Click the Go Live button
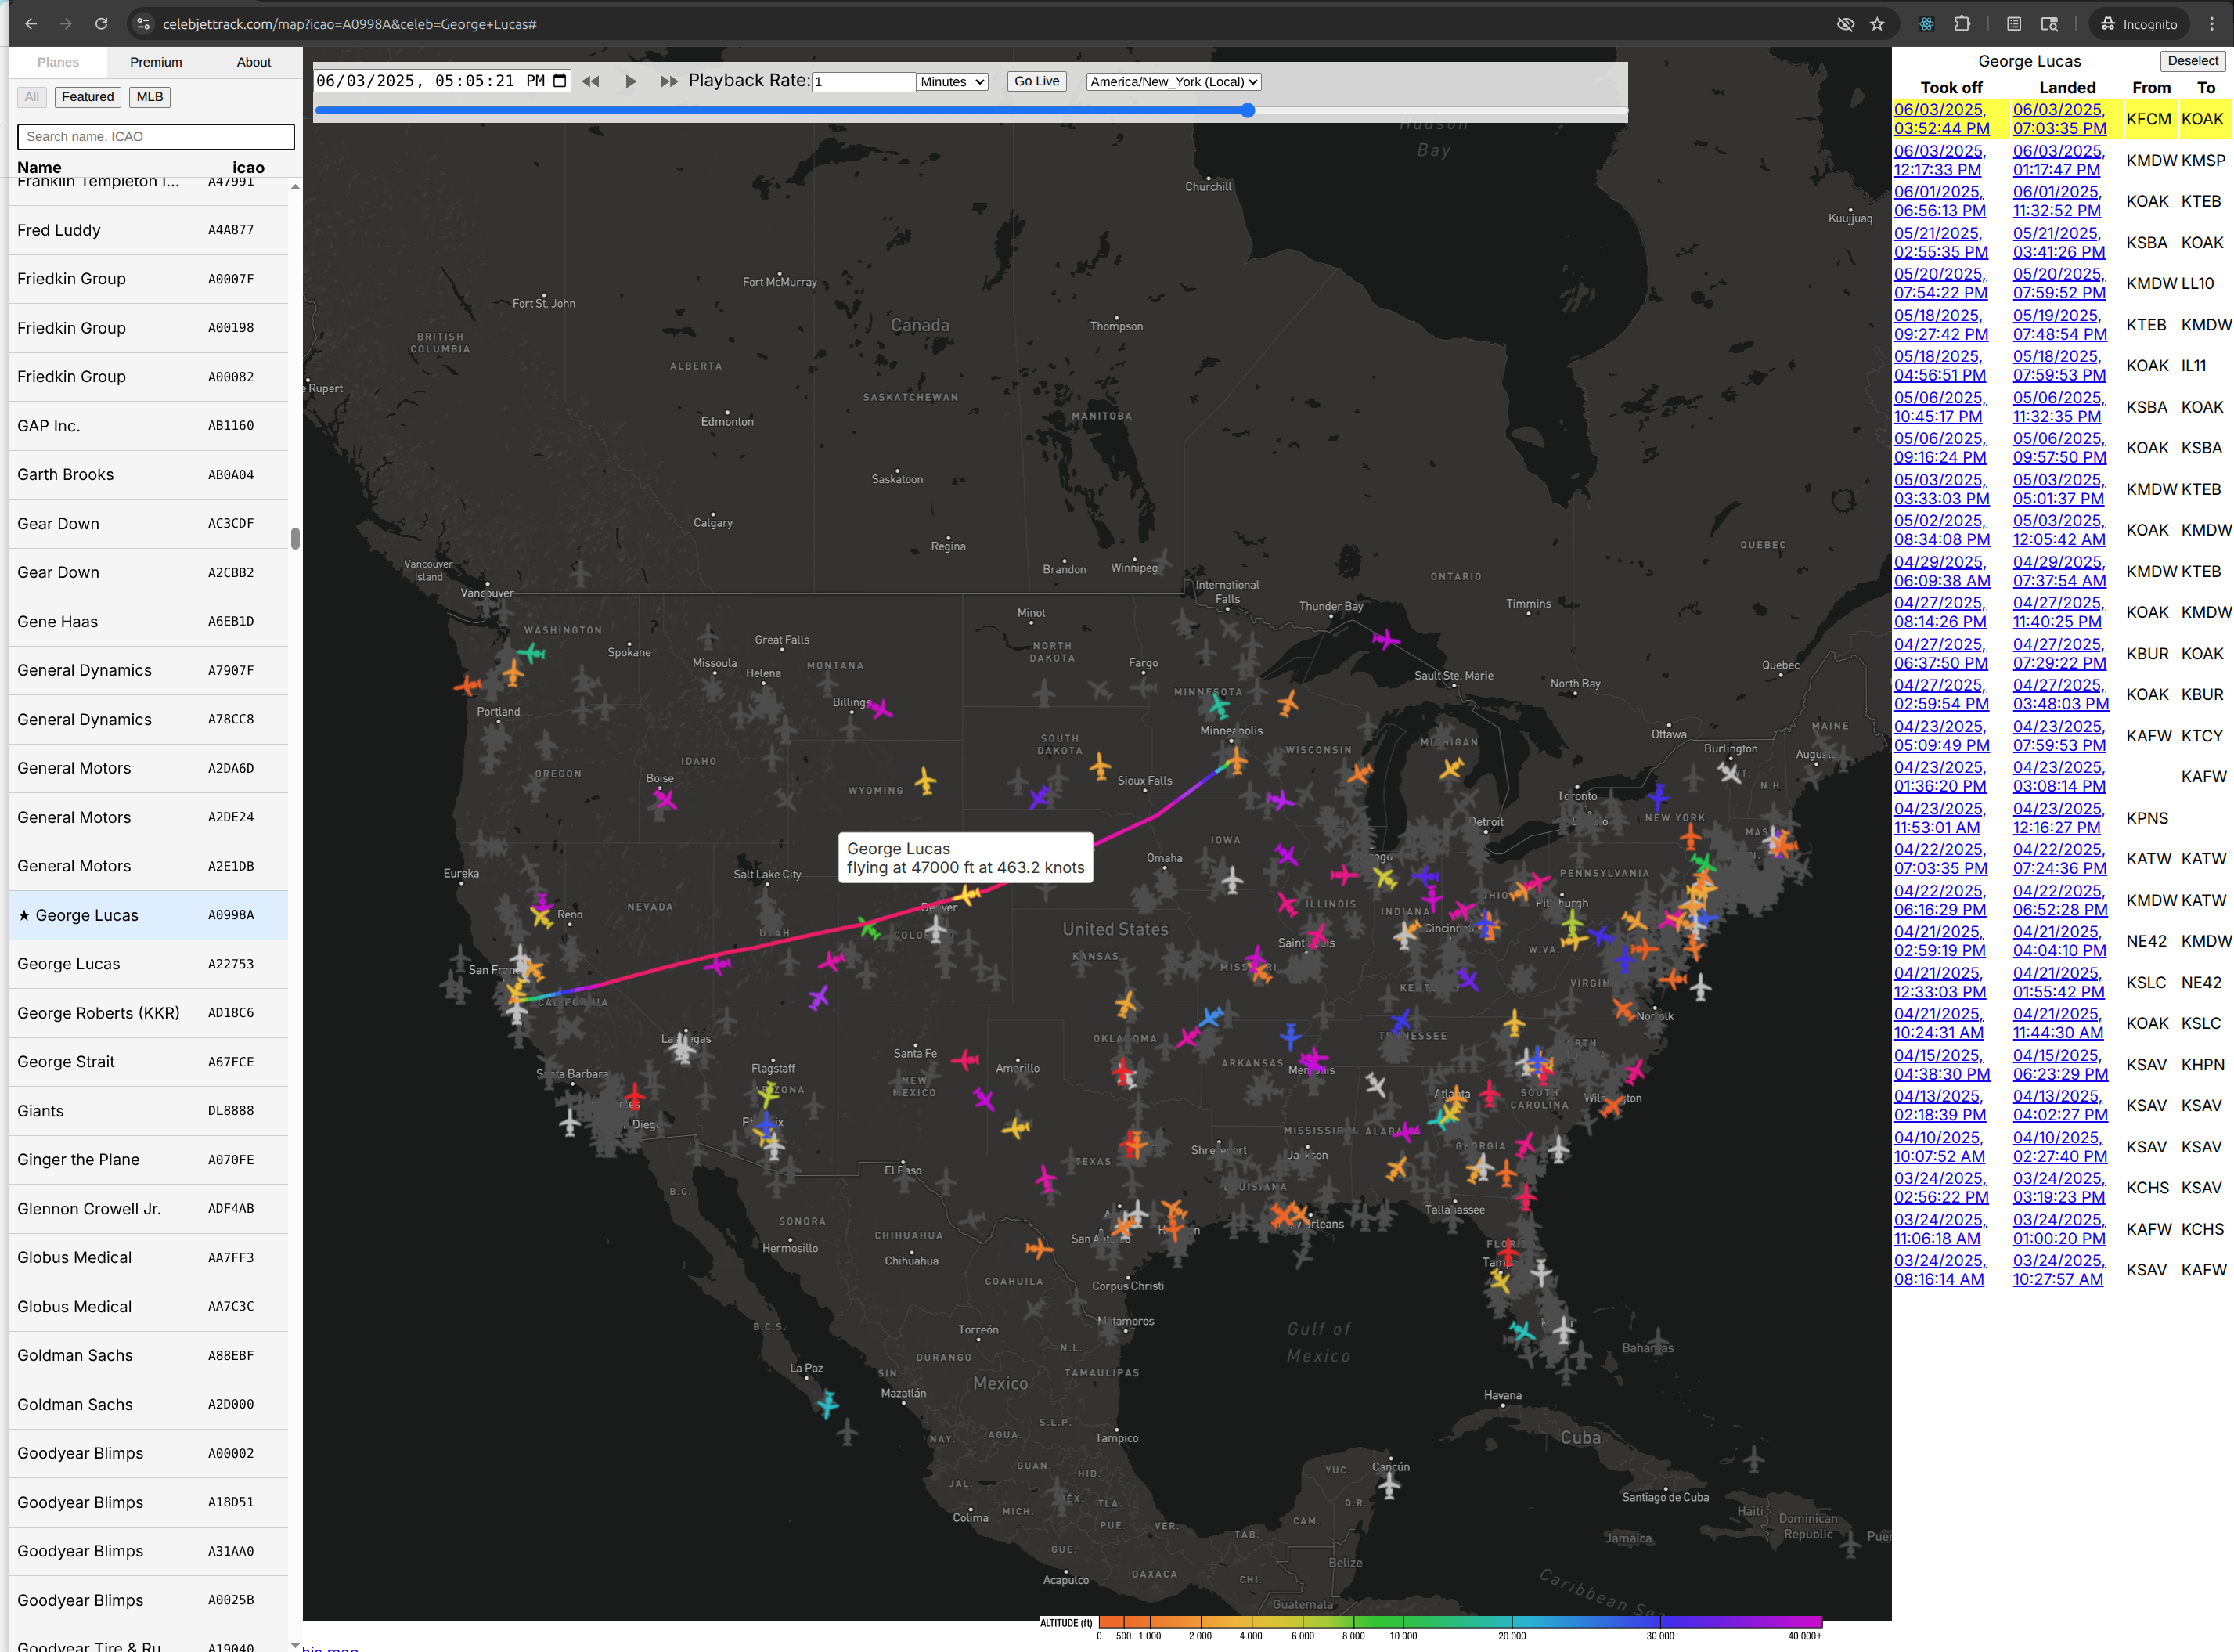 (x=1036, y=81)
